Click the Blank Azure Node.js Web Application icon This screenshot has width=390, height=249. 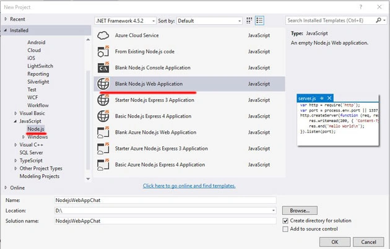click(x=103, y=132)
